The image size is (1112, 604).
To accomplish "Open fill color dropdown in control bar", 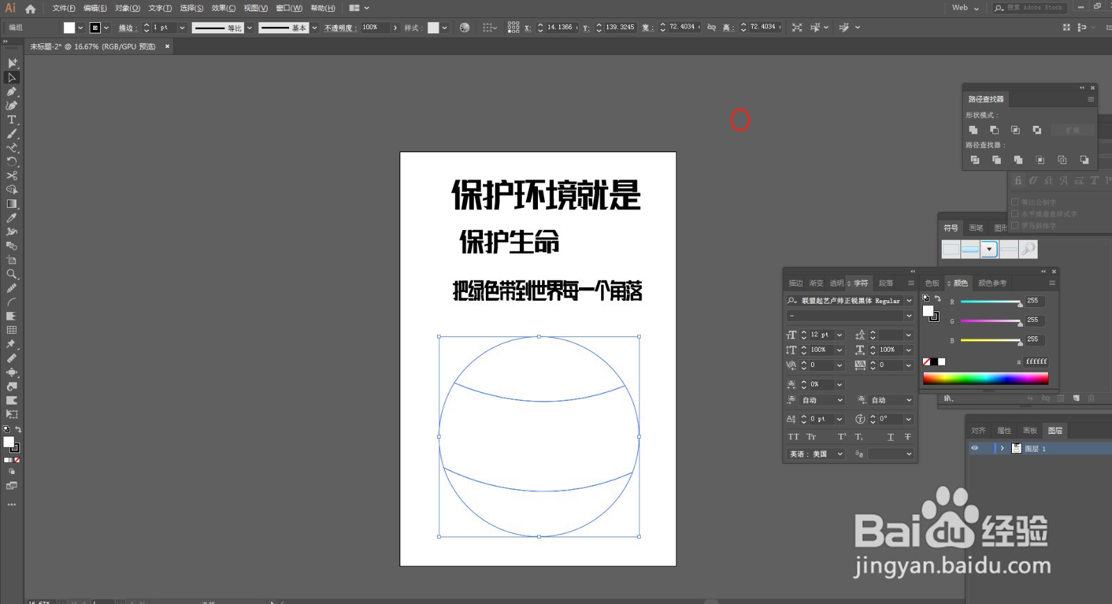I will pos(81,28).
